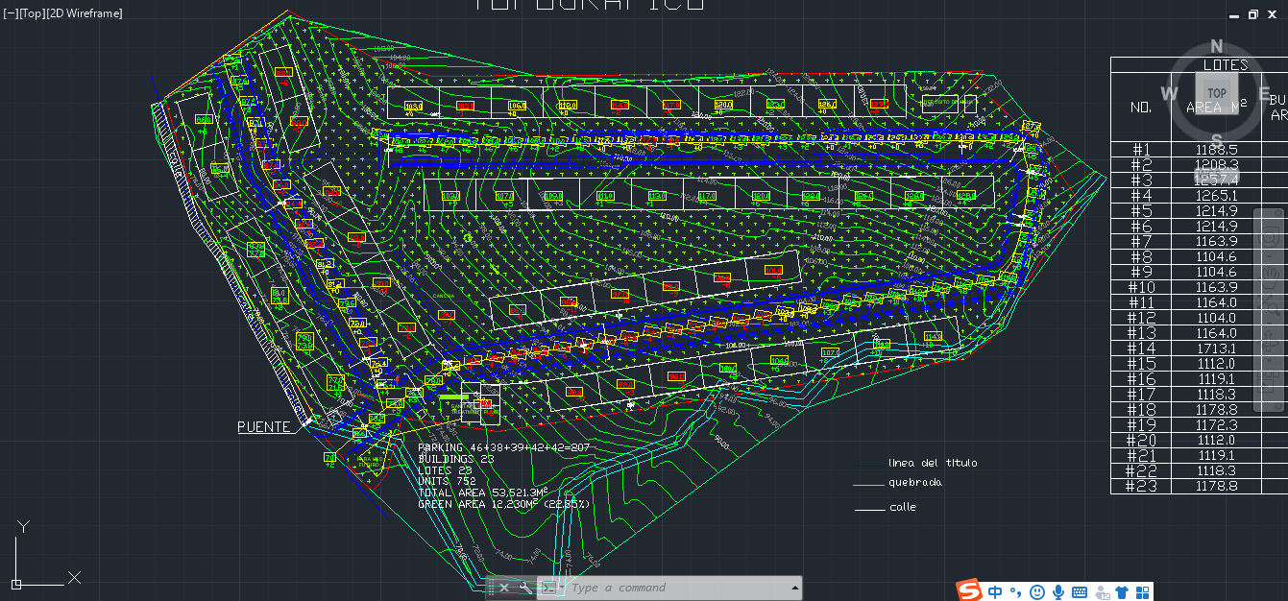
Task: Toggle IME voice input microphone
Action: click(1058, 591)
